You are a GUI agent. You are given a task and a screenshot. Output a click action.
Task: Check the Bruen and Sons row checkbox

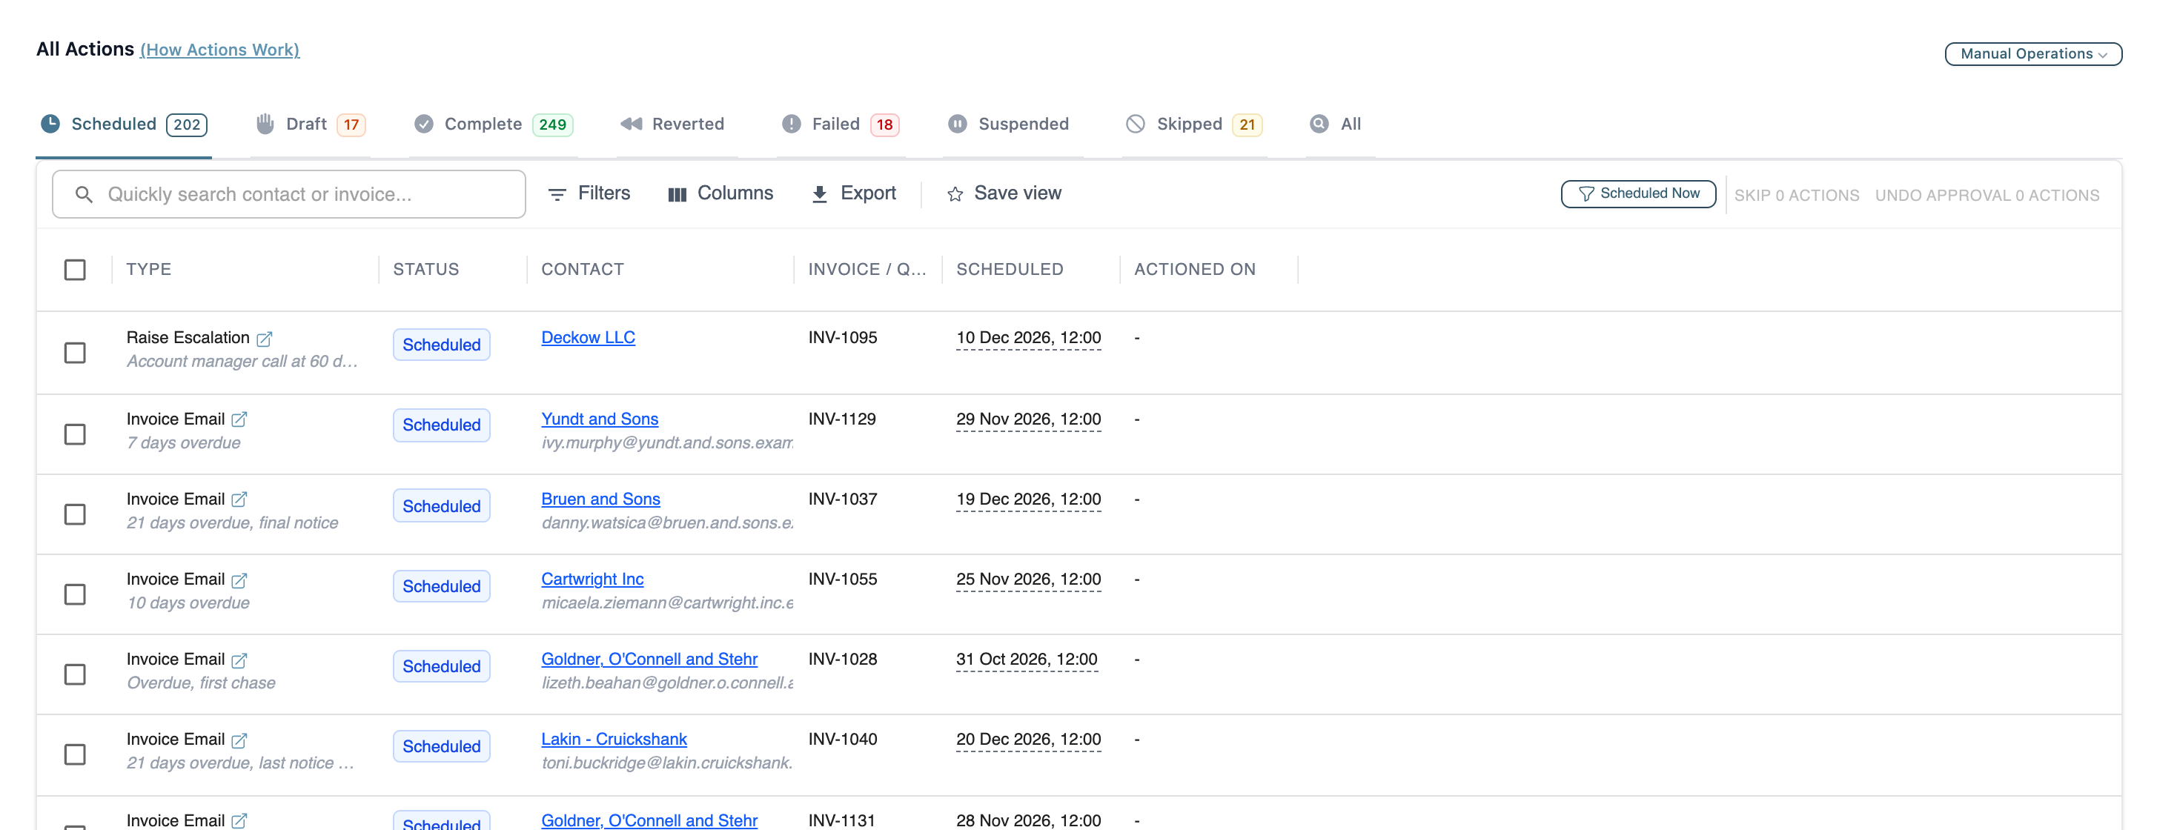tap(76, 514)
